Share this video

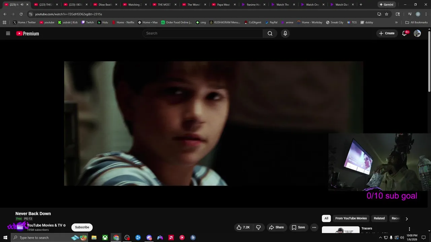click(x=276, y=227)
